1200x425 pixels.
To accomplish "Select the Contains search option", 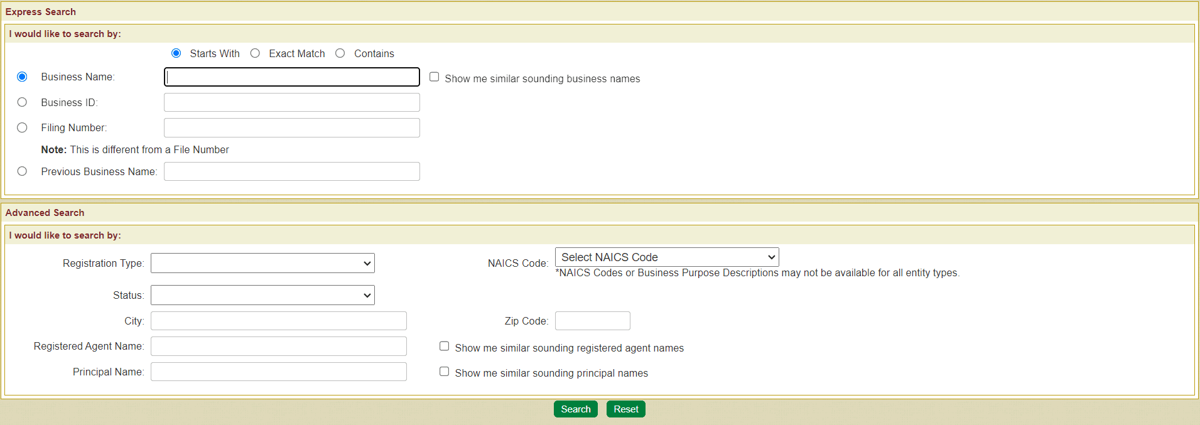I will [x=340, y=53].
